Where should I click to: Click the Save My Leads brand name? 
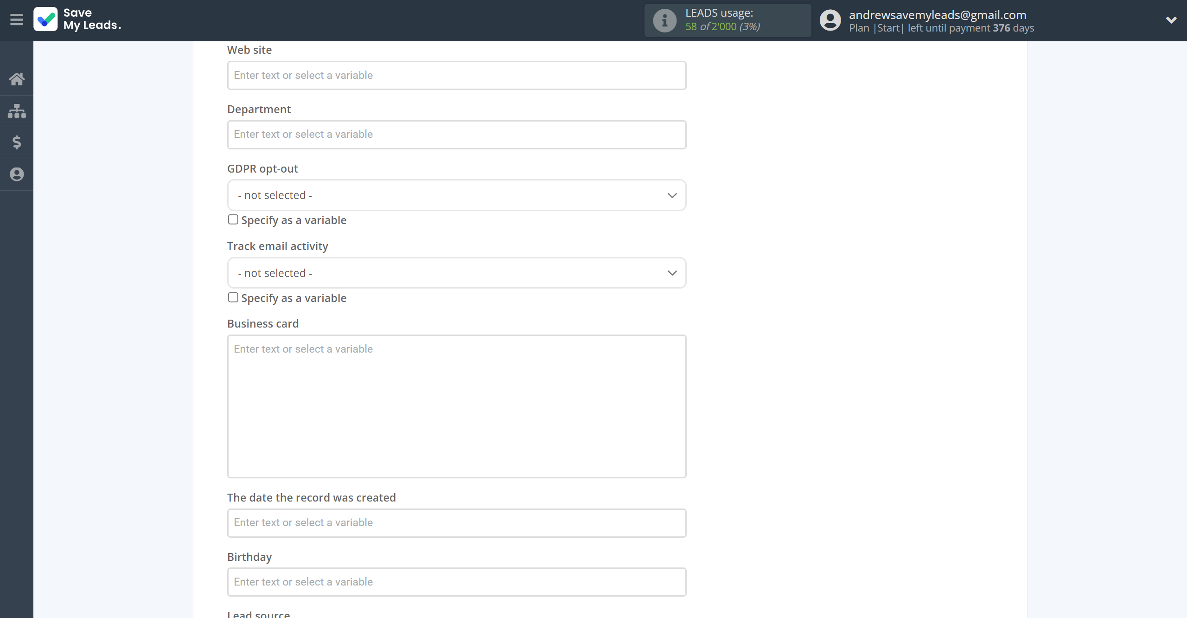[92, 19]
